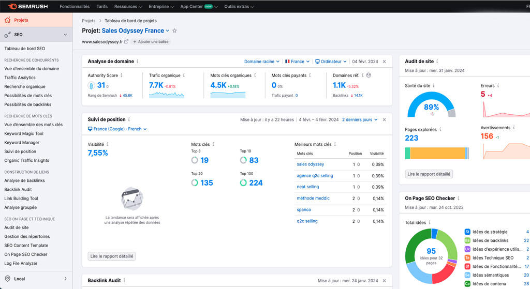Image resolution: width=530 pixels, height=289 pixels.
Task: Open Outils extras menu
Action: click(239, 6)
